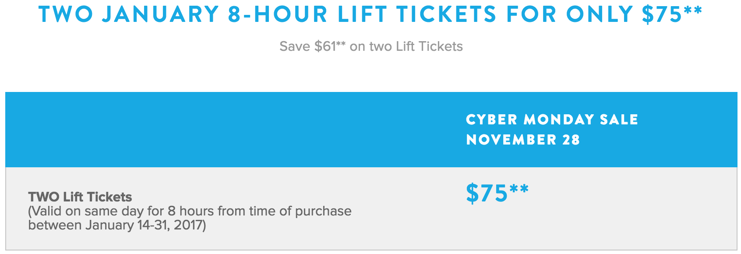
Task: Click the 'NOVEMBER 28' date text
Action: pyautogui.click(x=523, y=140)
